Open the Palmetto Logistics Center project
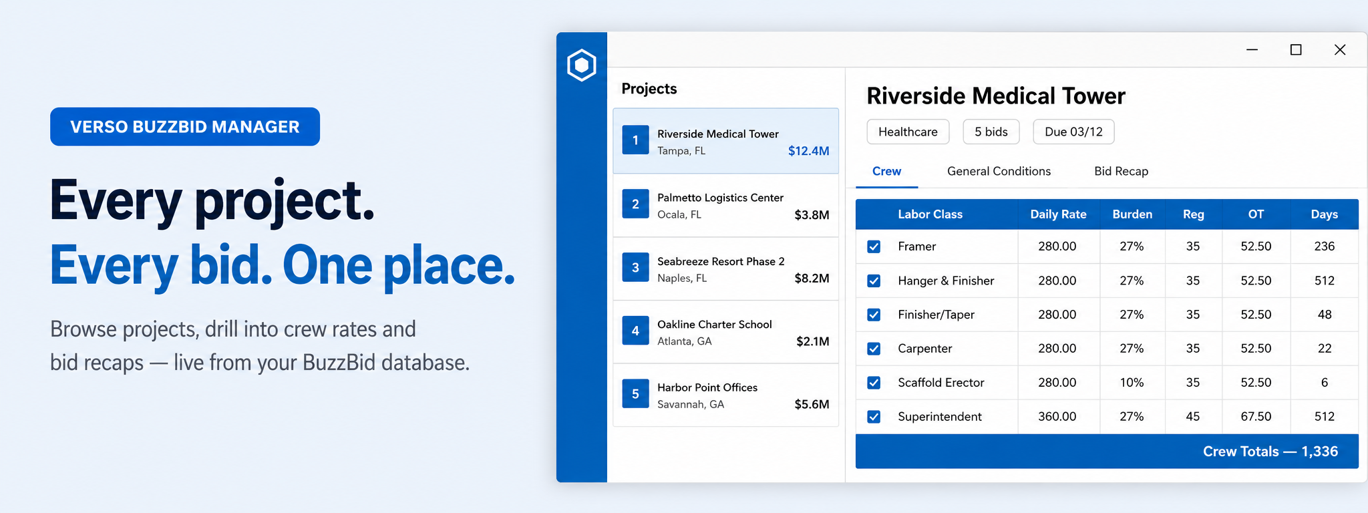Viewport: 1368px width, 513px height. pyautogui.click(x=725, y=205)
